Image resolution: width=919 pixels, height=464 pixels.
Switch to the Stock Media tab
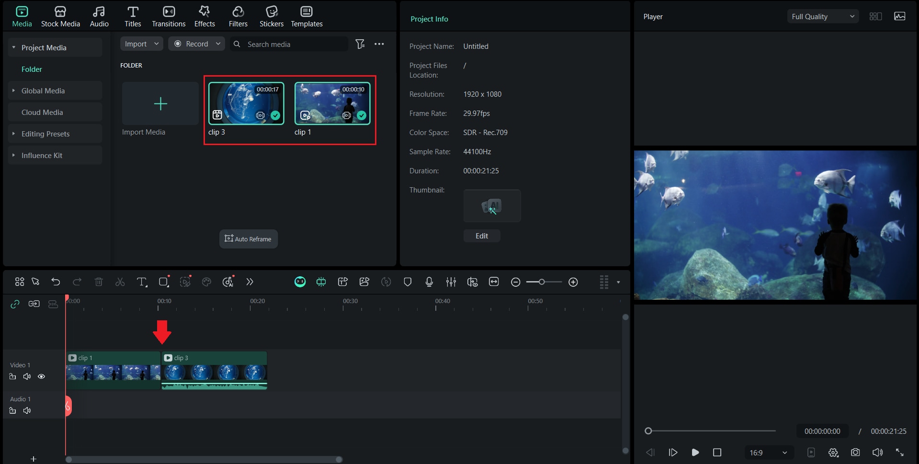click(x=60, y=16)
